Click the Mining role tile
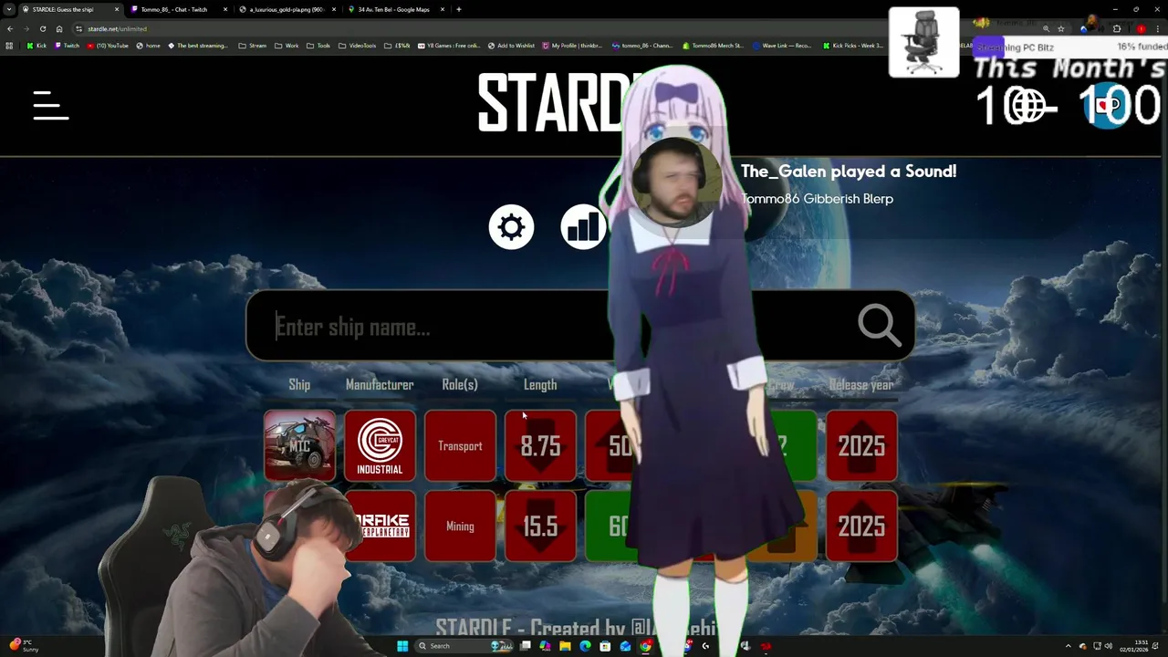The width and height of the screenshot is (1168, 657). (x=460, y=526)
